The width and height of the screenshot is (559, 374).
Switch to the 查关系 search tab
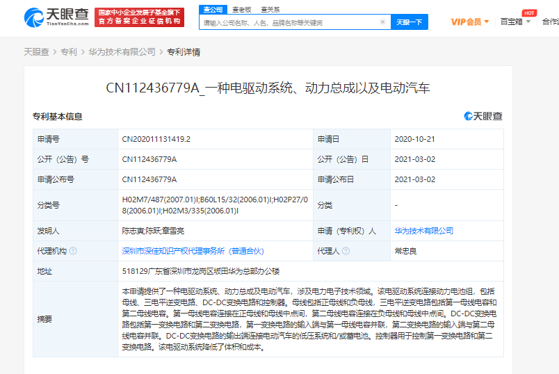(x=270, y=10)
